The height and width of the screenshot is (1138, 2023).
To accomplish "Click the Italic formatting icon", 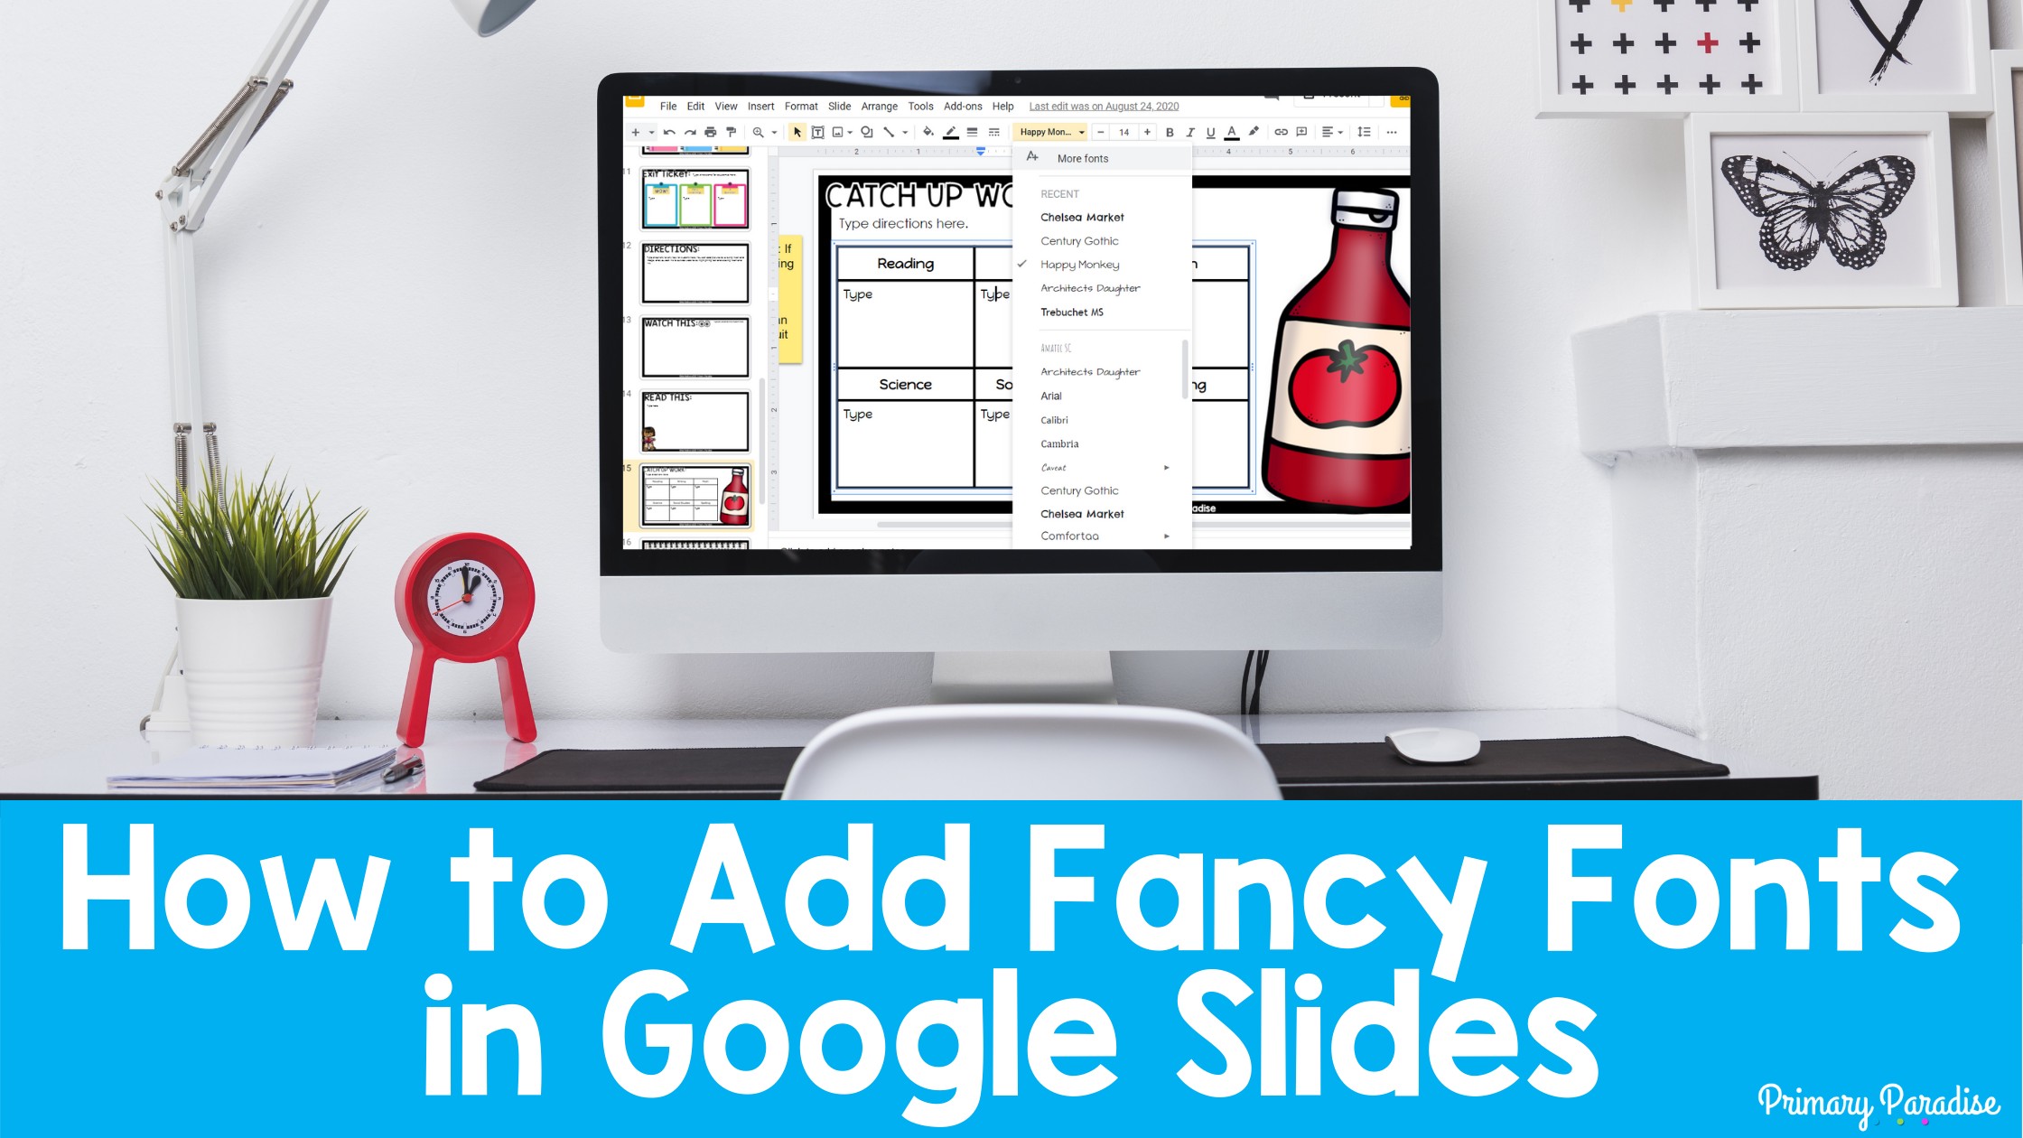I will [1192, 132].
